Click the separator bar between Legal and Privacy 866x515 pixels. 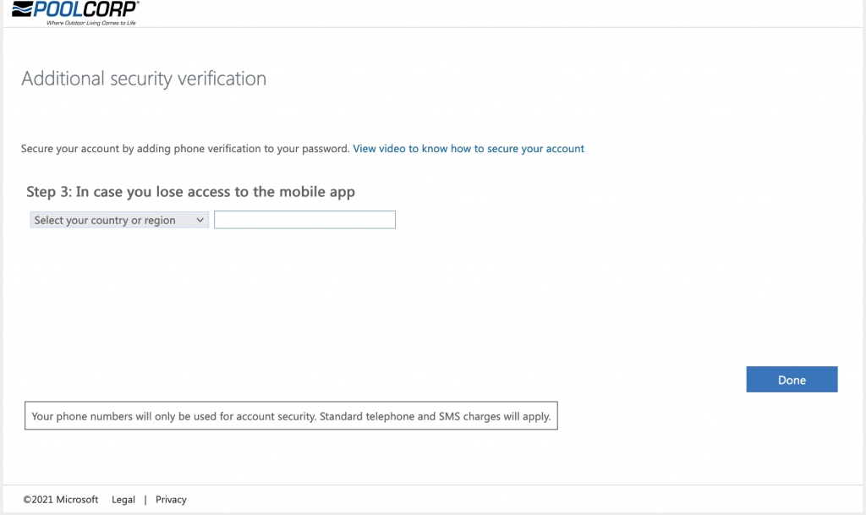pyautogui.click(x=145, y=500)
